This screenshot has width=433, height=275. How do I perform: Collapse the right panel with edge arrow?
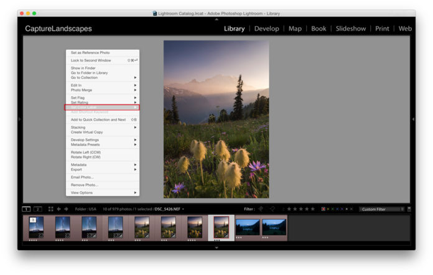click(413, 119)
